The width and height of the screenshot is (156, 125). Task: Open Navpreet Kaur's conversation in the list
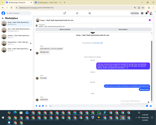pos(17,43)
